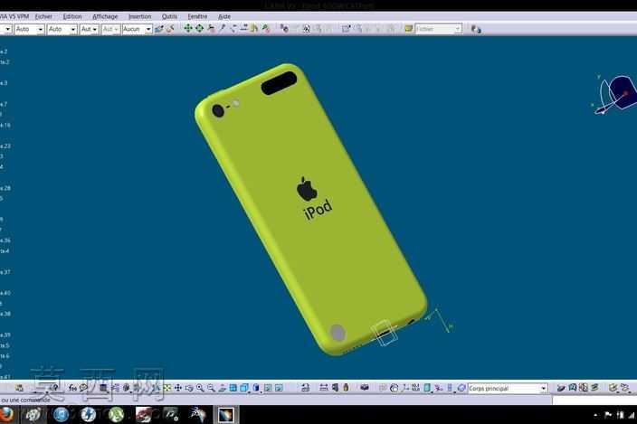Open the Shading view mode icon
The image size is (637, 424).
256,388
